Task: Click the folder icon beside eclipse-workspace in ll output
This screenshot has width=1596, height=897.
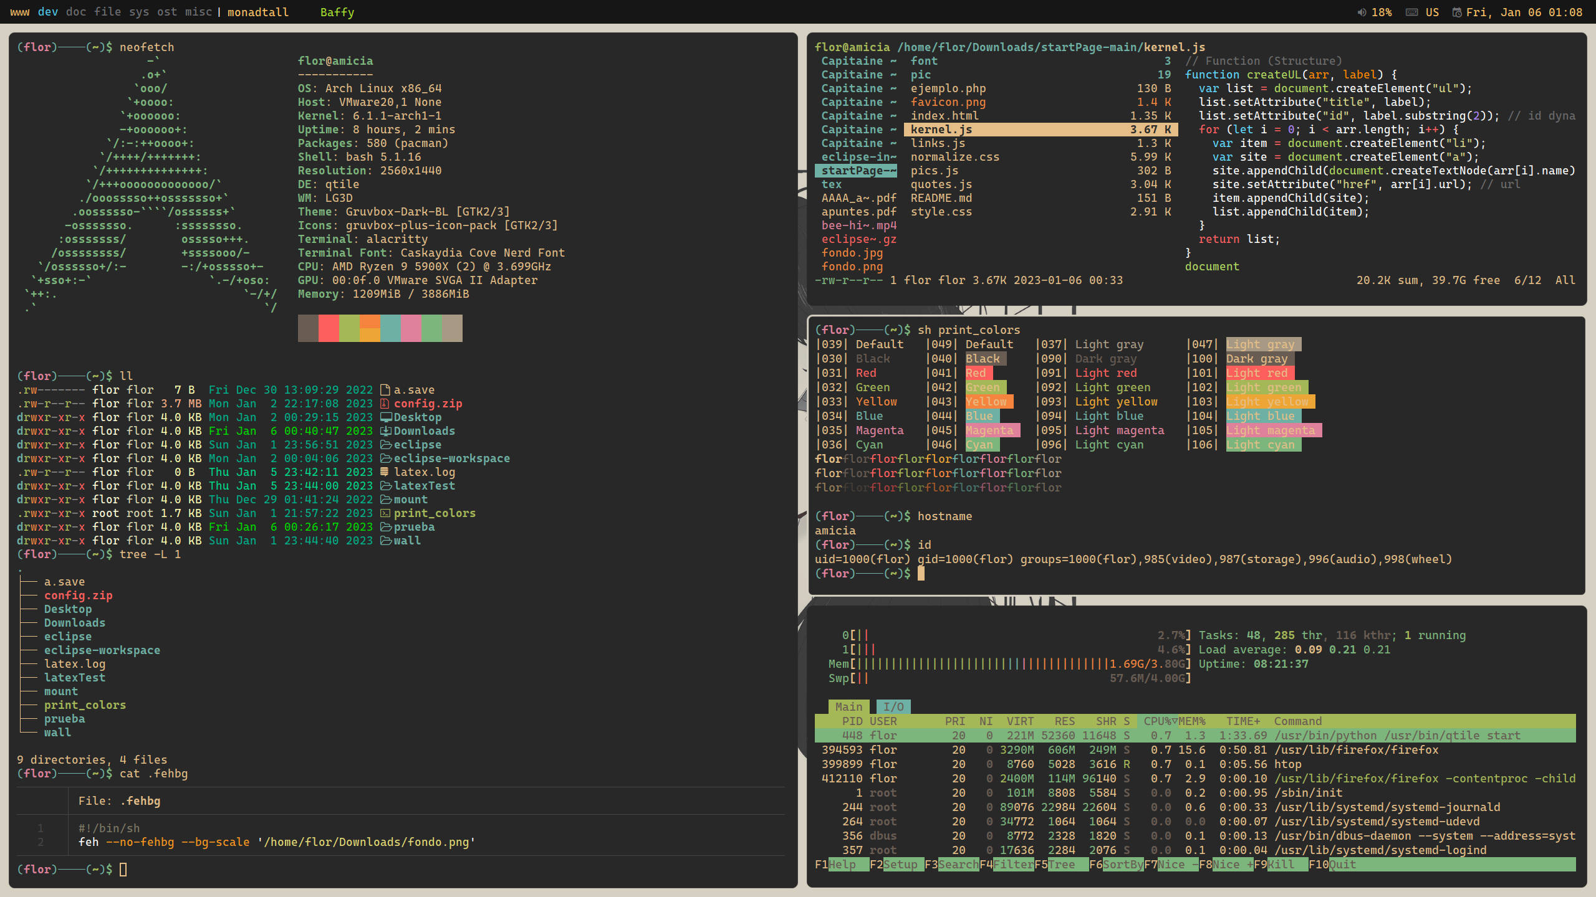Action: pyautogui.click(x=386, y=458)
